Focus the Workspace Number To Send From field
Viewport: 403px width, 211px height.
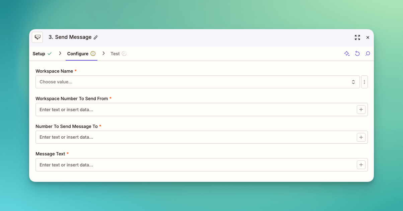(201, 110)
